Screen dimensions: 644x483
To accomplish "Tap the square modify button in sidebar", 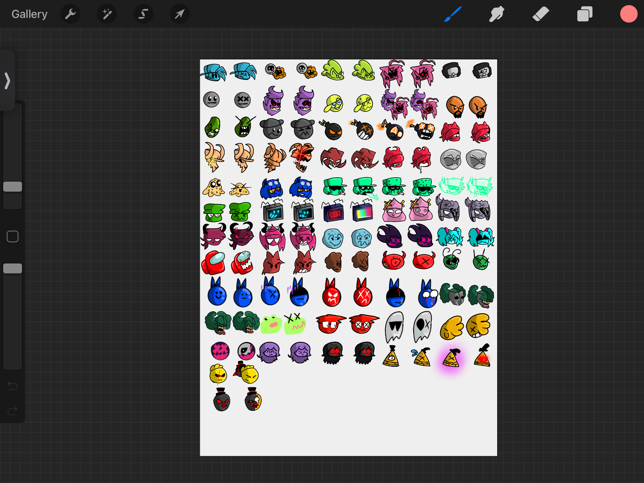I will click(13, 236).
